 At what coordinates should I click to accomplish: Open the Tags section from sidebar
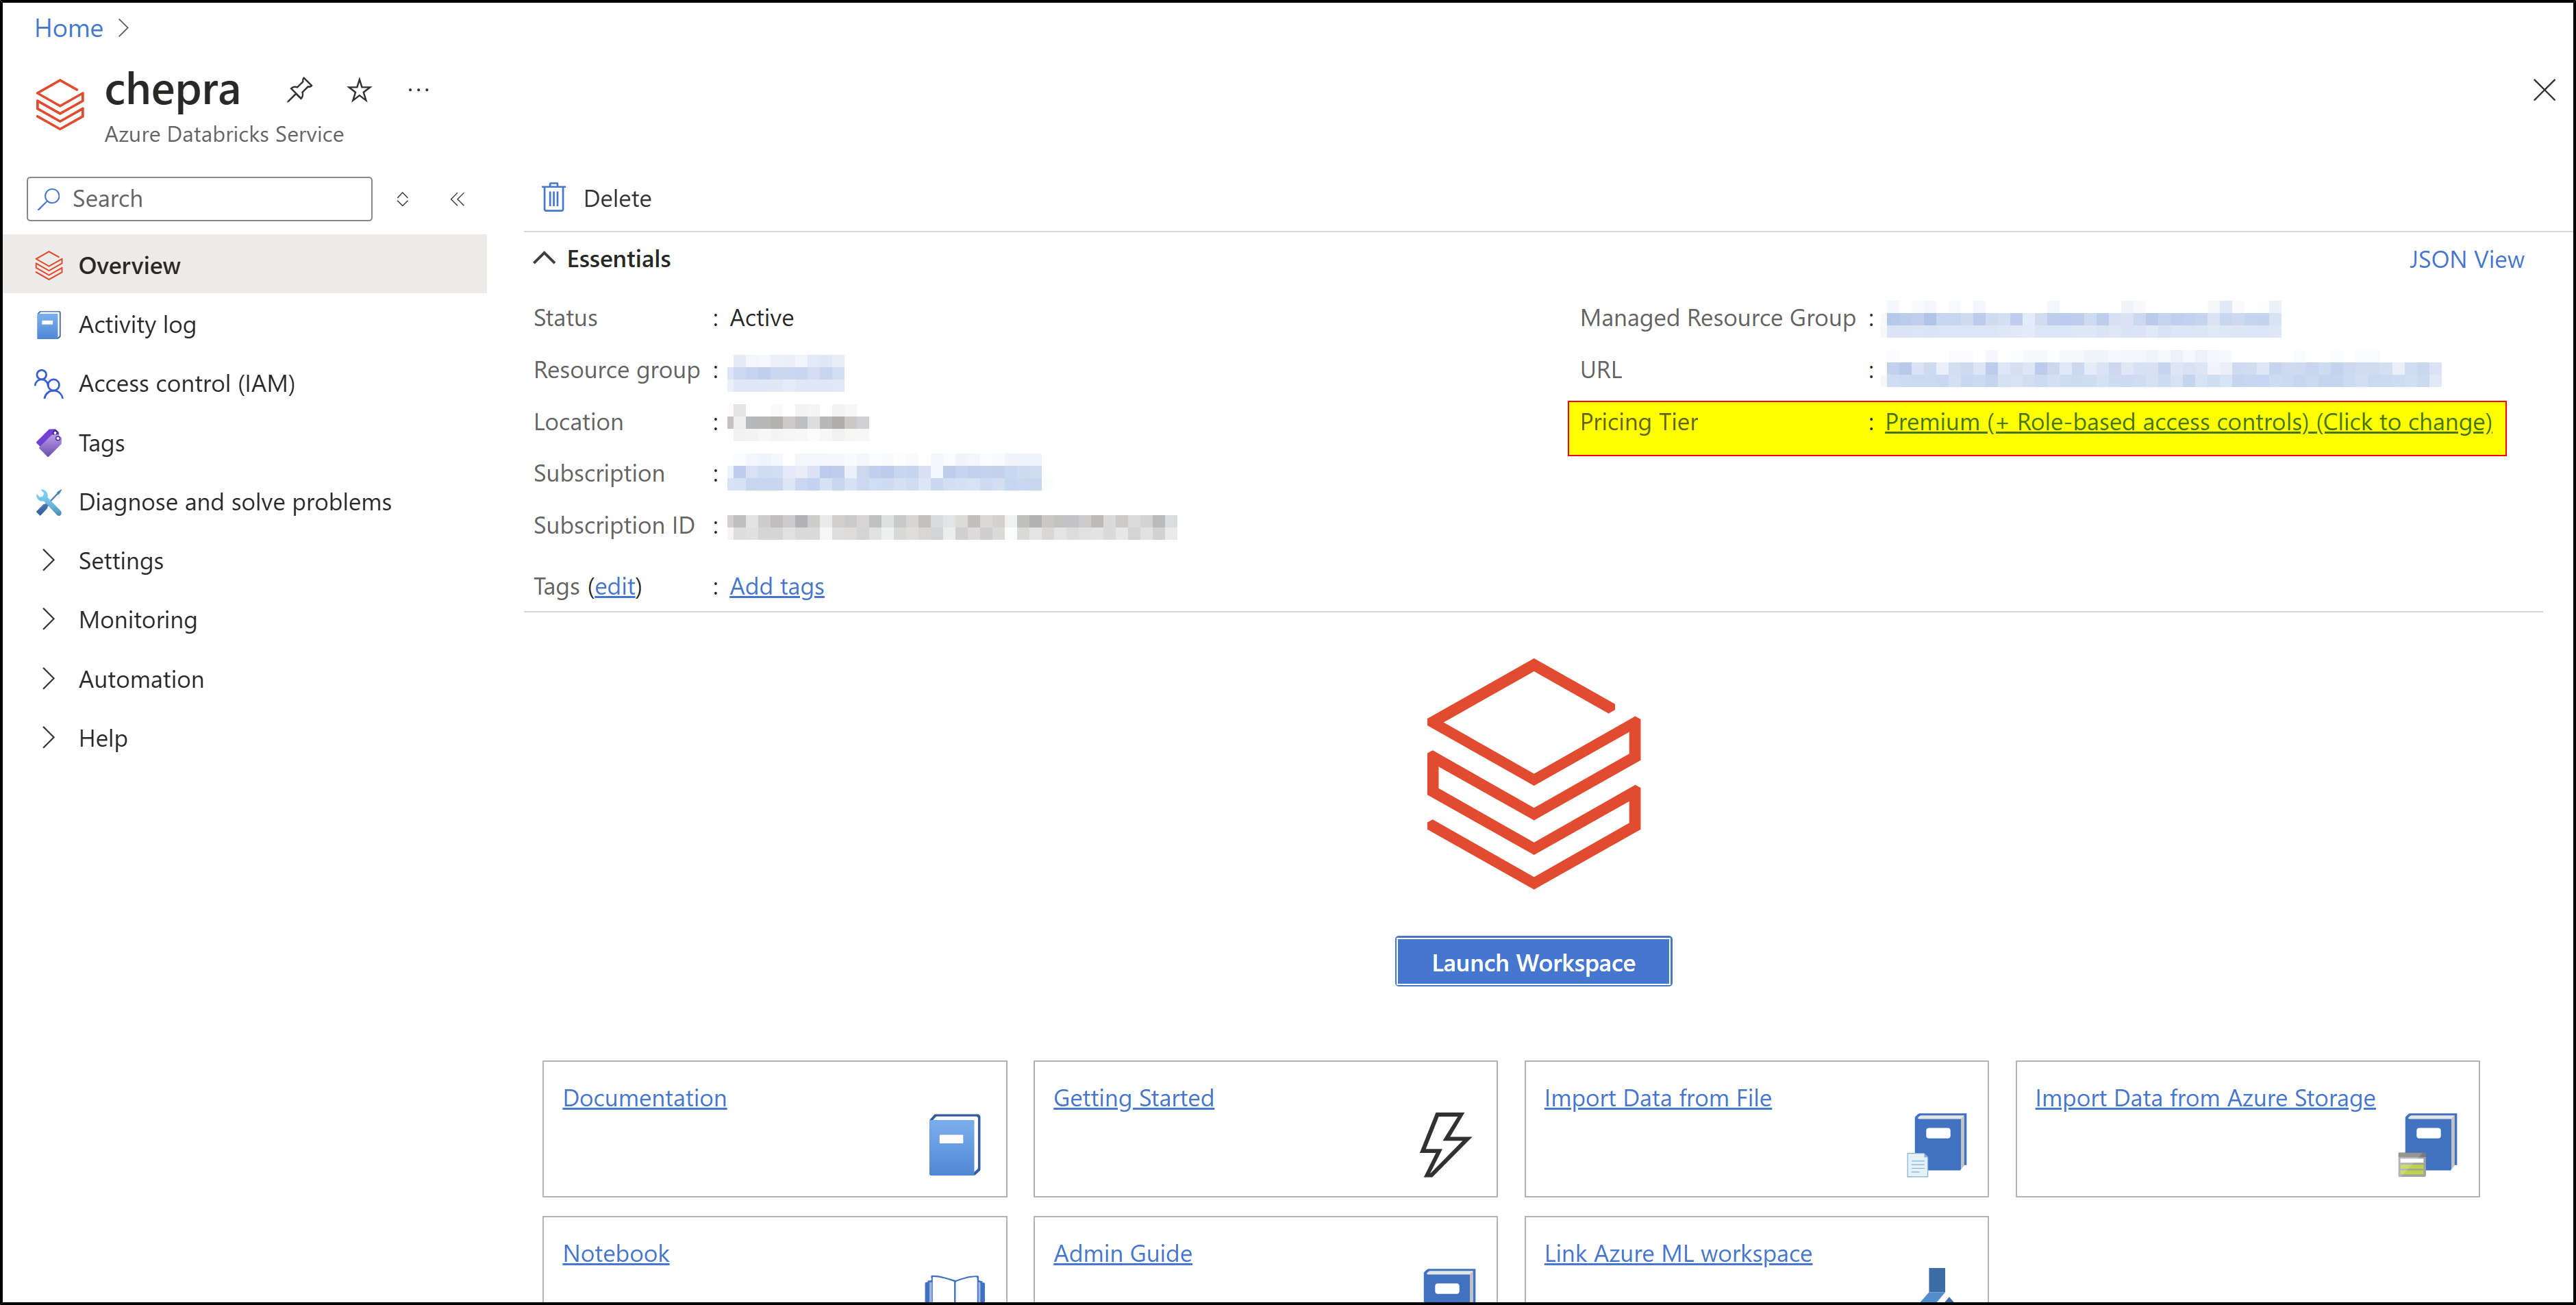click(101, 442)
